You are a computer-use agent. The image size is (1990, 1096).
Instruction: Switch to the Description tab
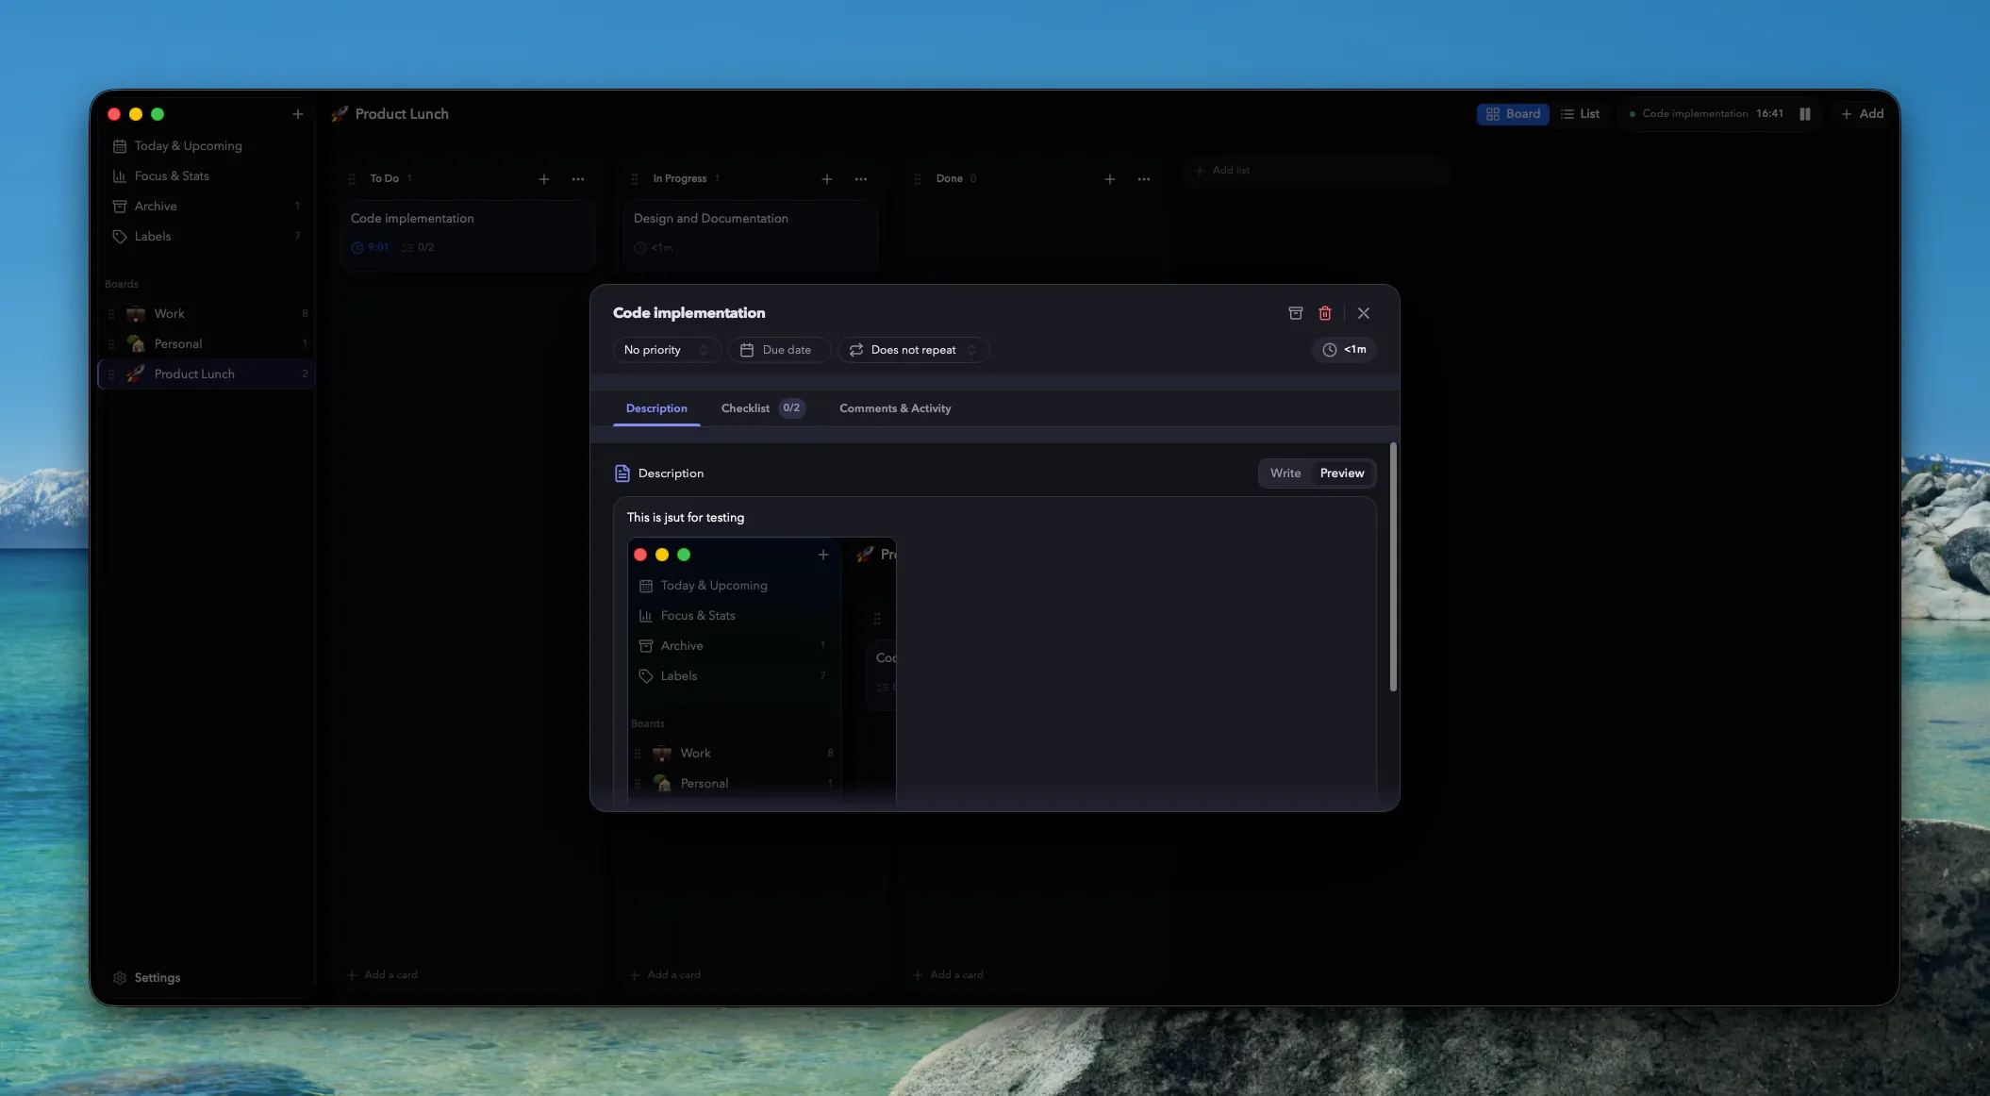(x=656, y=408)
